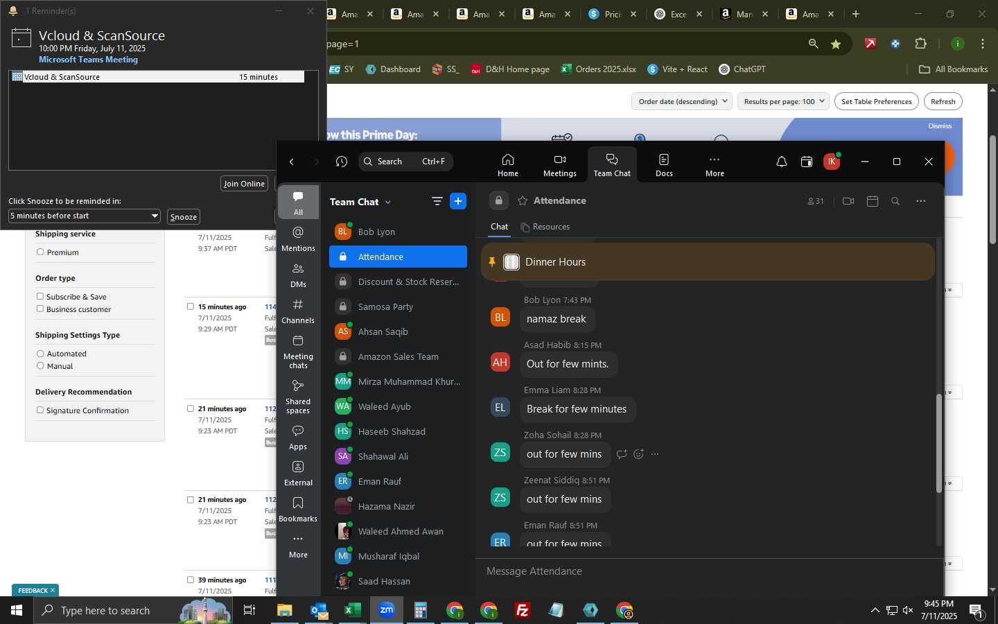
Task: Open Bookmarks in Zoom sidebar
Action: 298,509
